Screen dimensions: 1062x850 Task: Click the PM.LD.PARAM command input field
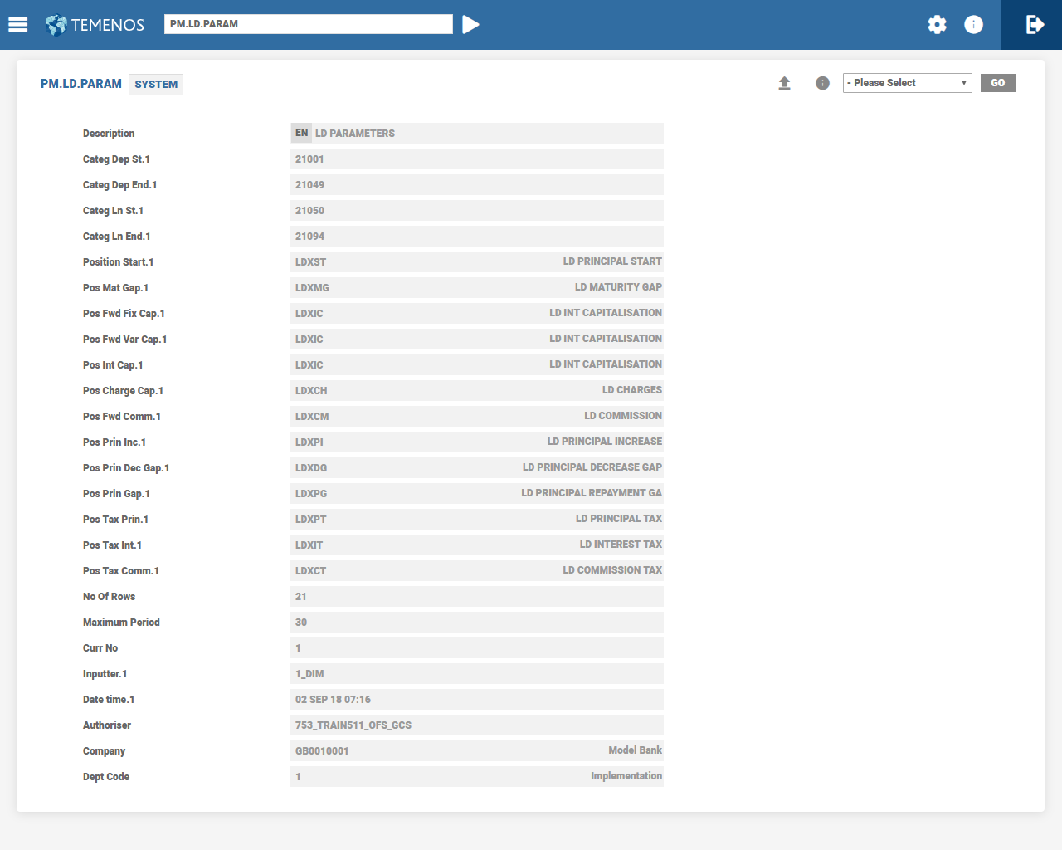pos(308,24)
